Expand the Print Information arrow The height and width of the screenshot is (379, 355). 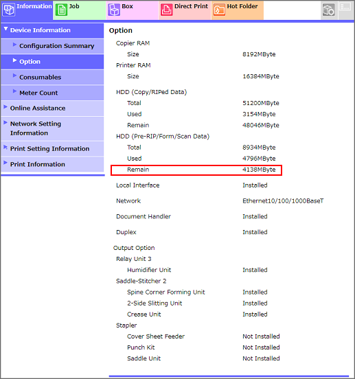click(5, 163)
